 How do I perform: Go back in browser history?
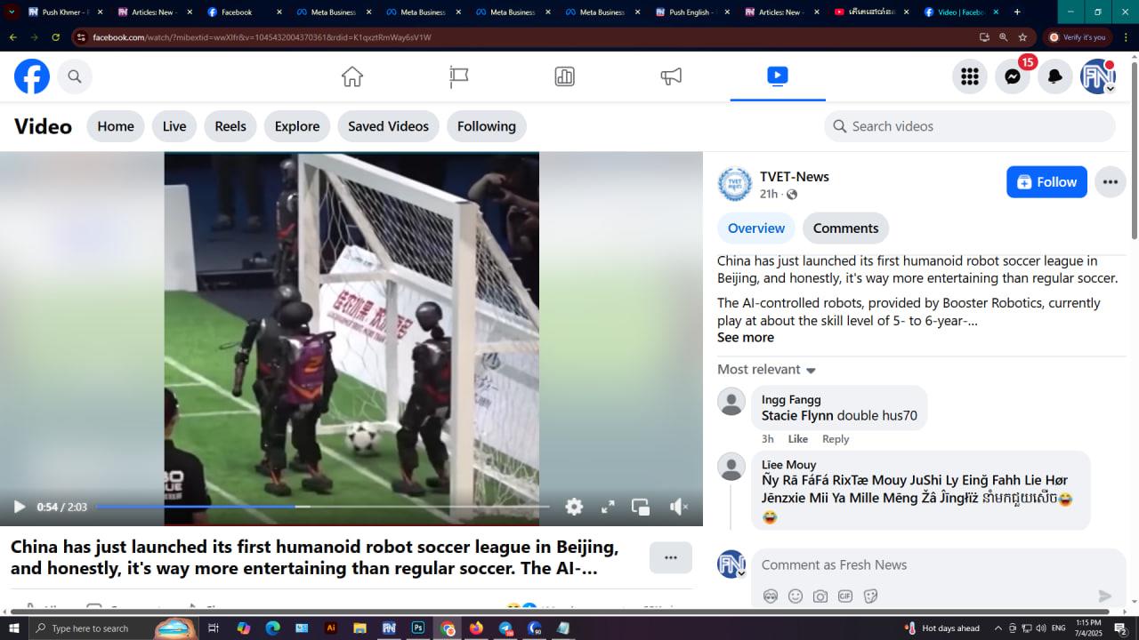12,37
